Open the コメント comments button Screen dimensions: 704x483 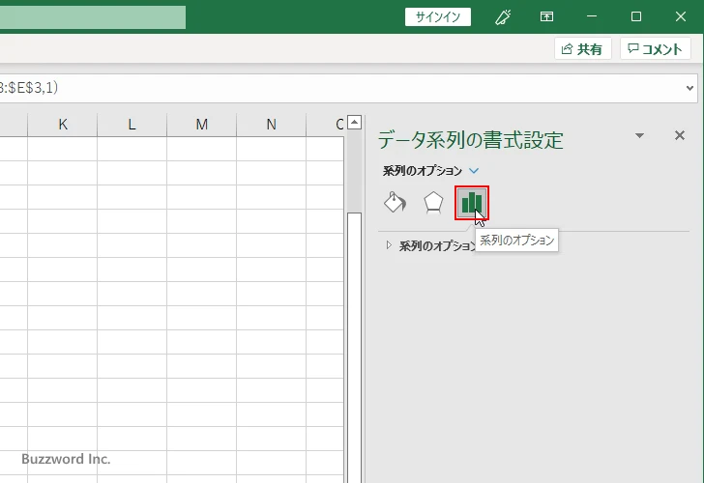pos(655,48)
